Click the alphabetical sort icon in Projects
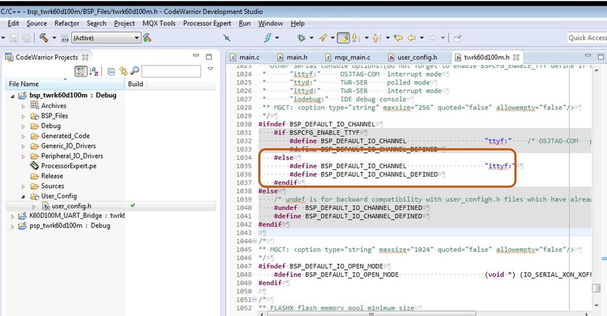The width and height of the screenshot is (607, 316). pos(94,71)
